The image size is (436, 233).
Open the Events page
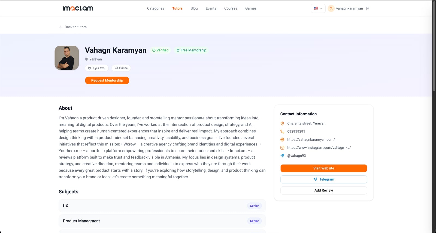pyautogui.click(x=211, y=8)
